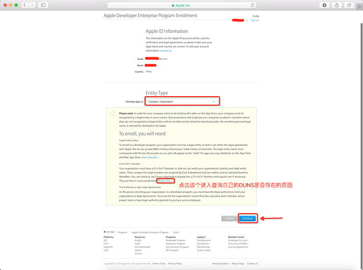Click Check now D-U-N-S link
363x270 pixels.
tap(165, 181)
